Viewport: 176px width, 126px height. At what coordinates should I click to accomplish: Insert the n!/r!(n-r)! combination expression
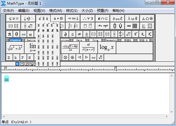tap(88, 48)
